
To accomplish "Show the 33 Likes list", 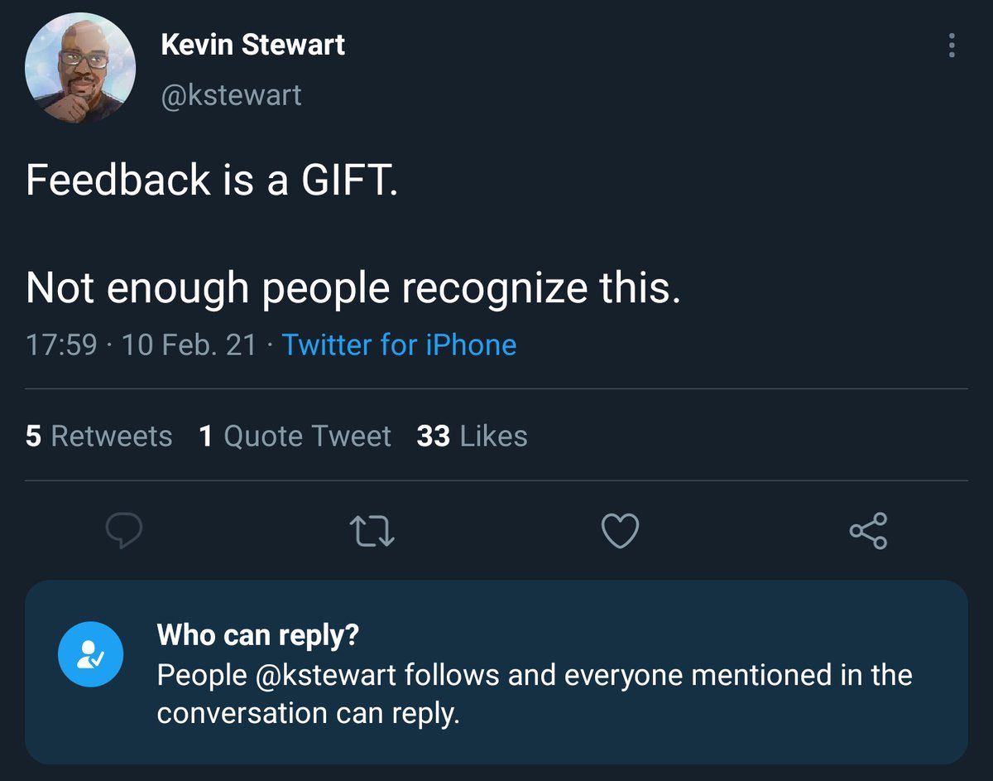I will point(472,436).
